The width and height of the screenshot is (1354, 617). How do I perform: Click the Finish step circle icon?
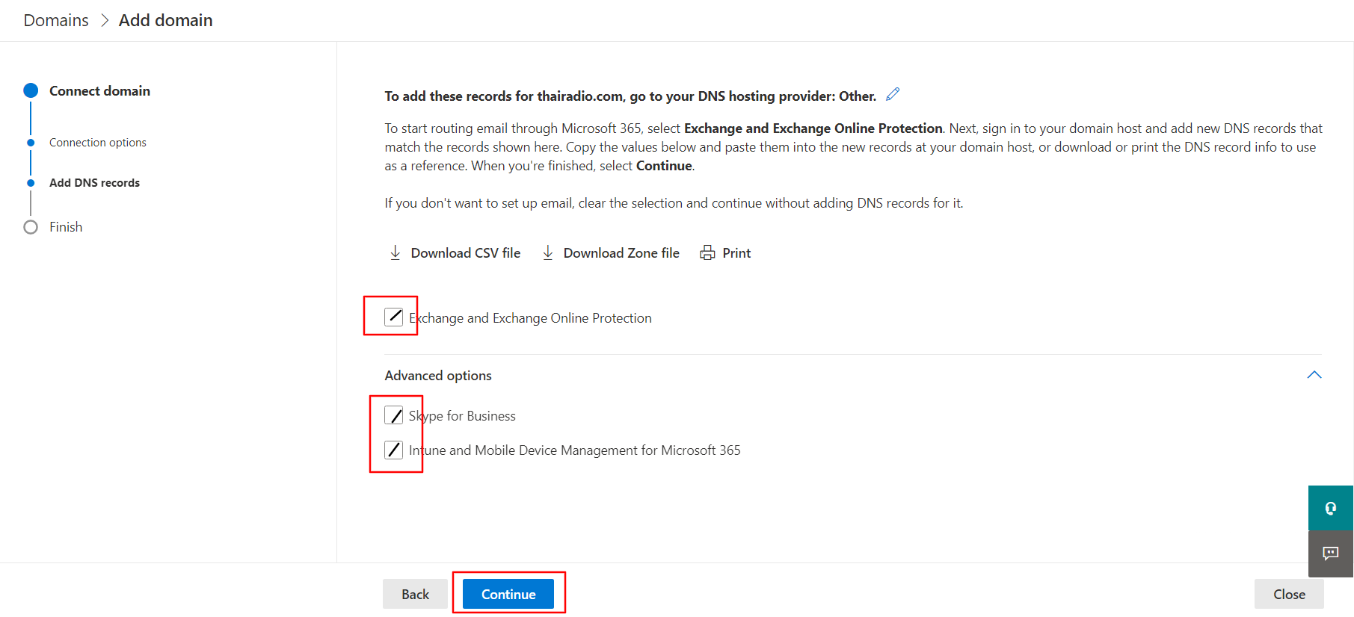tap(31, 227)
